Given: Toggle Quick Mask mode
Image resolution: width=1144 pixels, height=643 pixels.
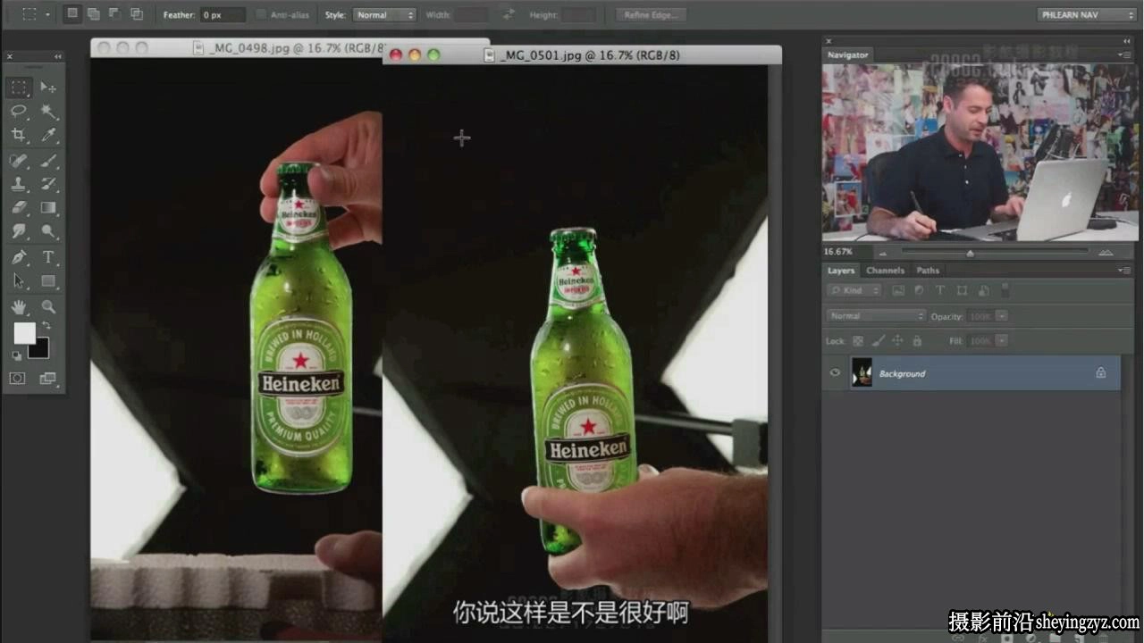Looking at the screenshot, I should [18, 379].
